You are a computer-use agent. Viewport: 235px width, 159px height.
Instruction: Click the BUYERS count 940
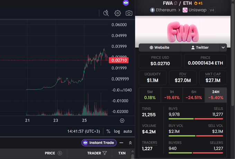click(172, 148)
